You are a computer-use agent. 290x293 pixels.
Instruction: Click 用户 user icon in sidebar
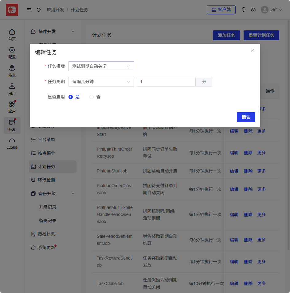point(12,89)
